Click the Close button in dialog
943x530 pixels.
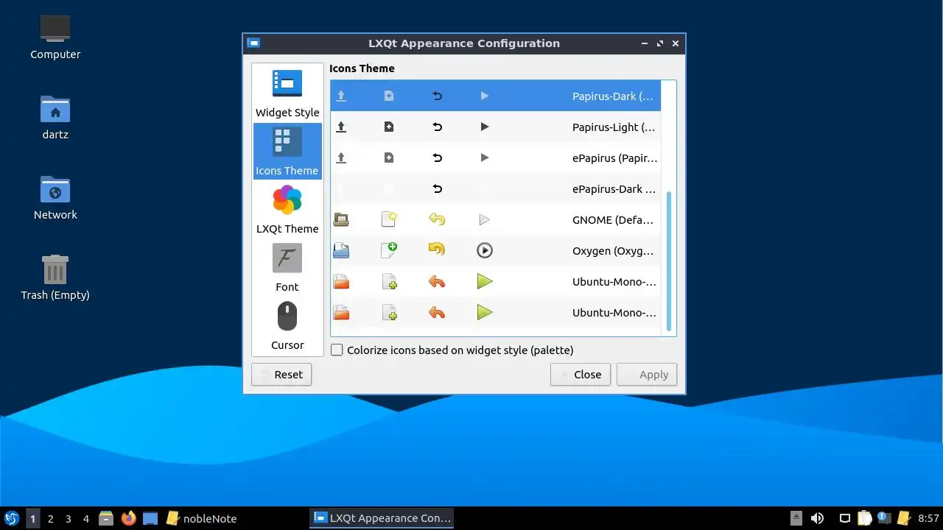pos(581,375)
